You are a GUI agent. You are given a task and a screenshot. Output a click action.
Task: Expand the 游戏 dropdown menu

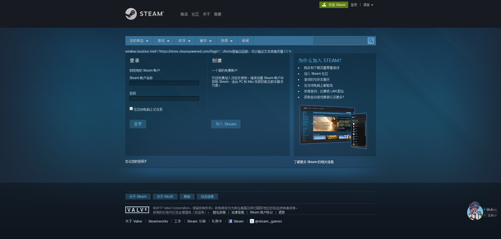point(163,41)
